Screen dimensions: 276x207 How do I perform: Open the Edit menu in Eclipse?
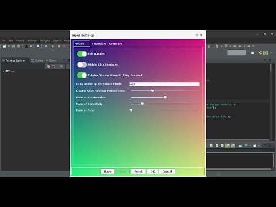(x=11, y=41)
